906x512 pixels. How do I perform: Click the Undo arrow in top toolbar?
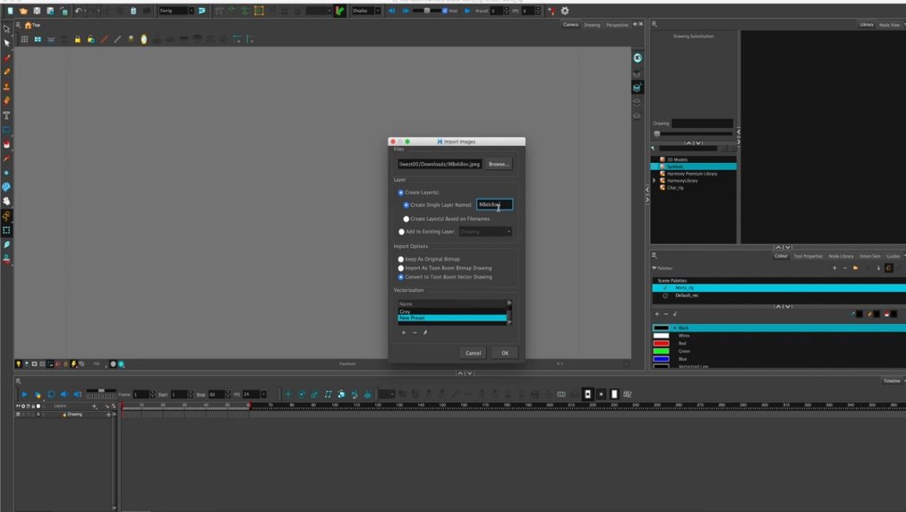pos(79,11)
